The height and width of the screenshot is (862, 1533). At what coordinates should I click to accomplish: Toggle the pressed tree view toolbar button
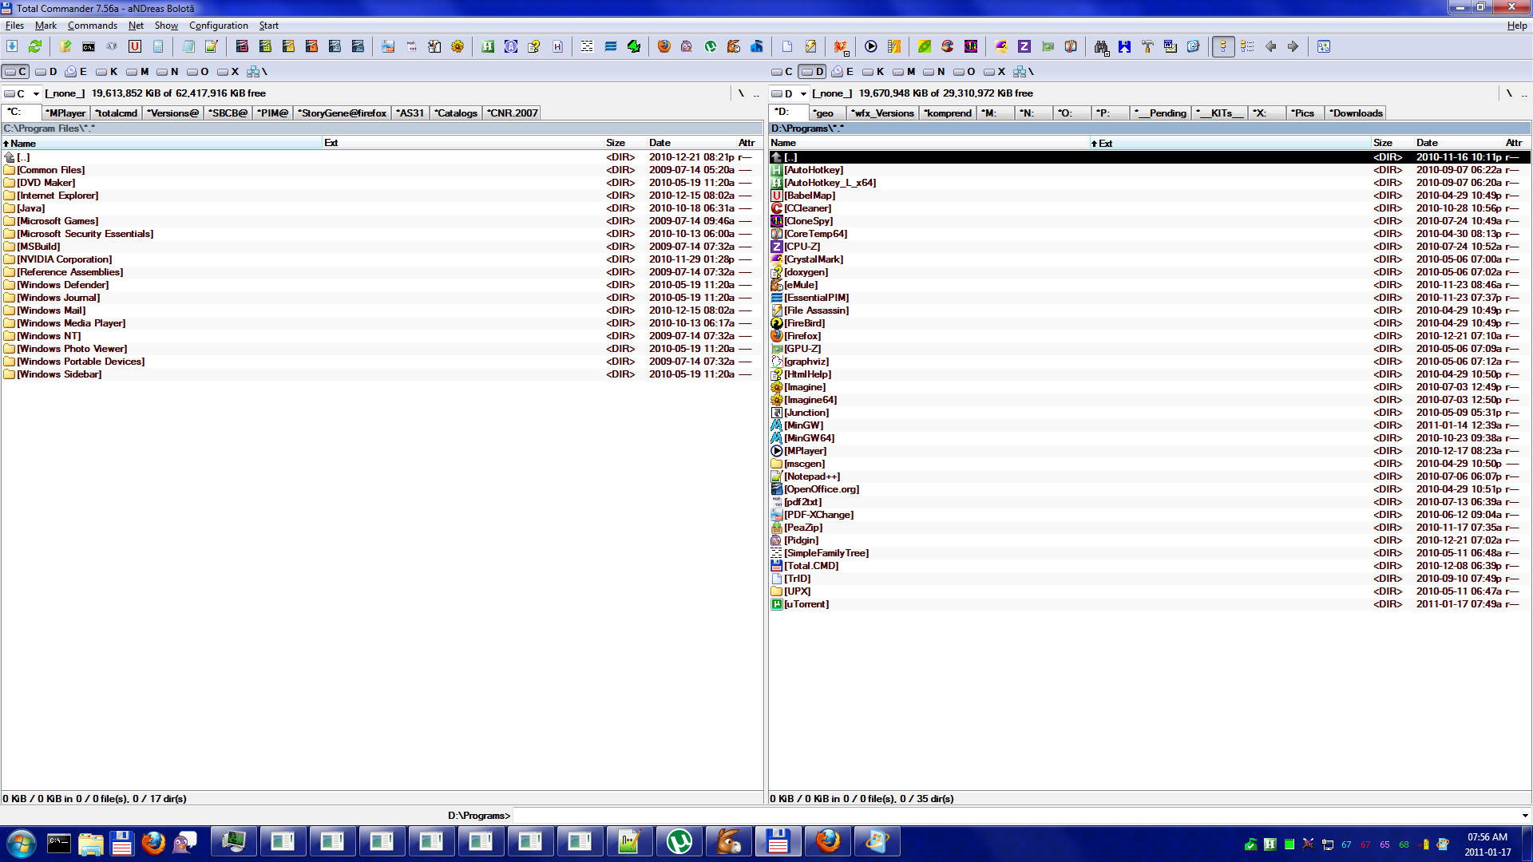point(1223,46)
